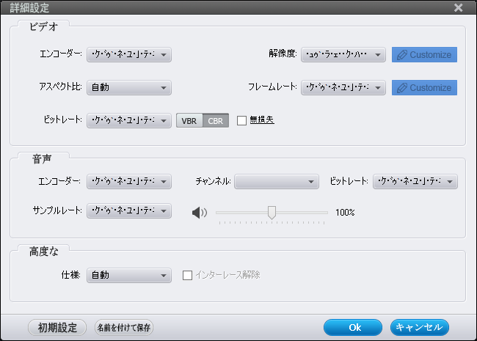Expand the video ビットレート dropdown
The height and width of the screenshot is (341, 477).
(128, 120)
